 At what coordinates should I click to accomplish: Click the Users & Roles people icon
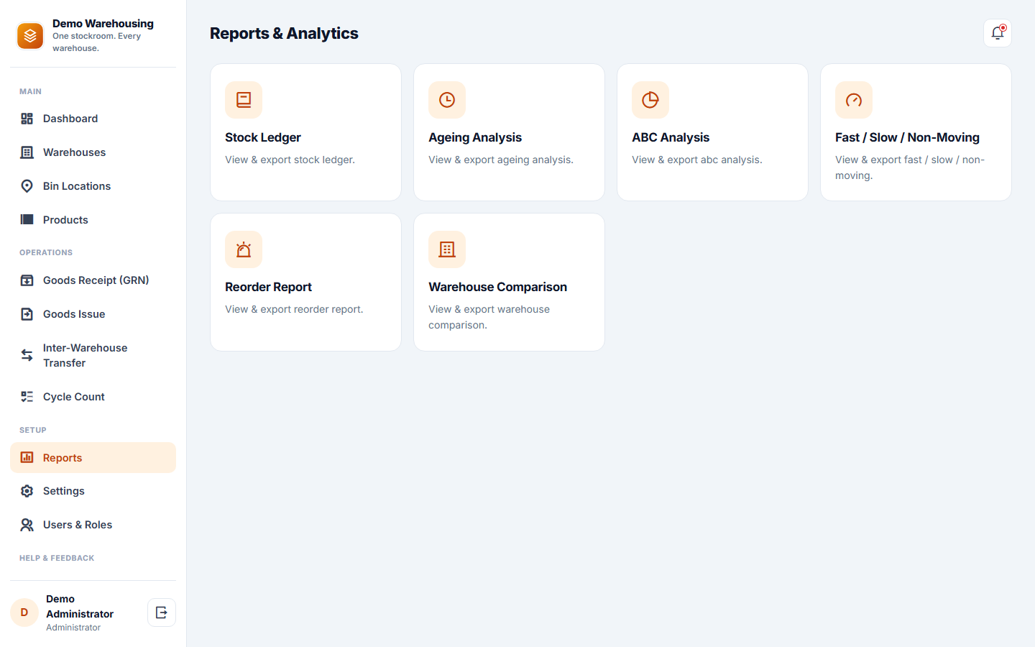[27, 525]
